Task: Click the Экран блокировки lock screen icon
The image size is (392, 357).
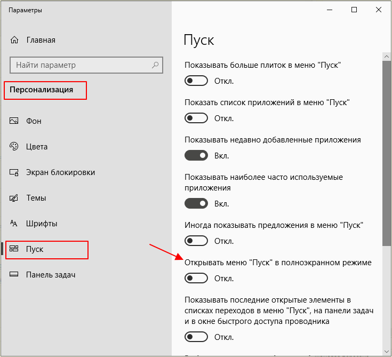Action: (14, 172)
